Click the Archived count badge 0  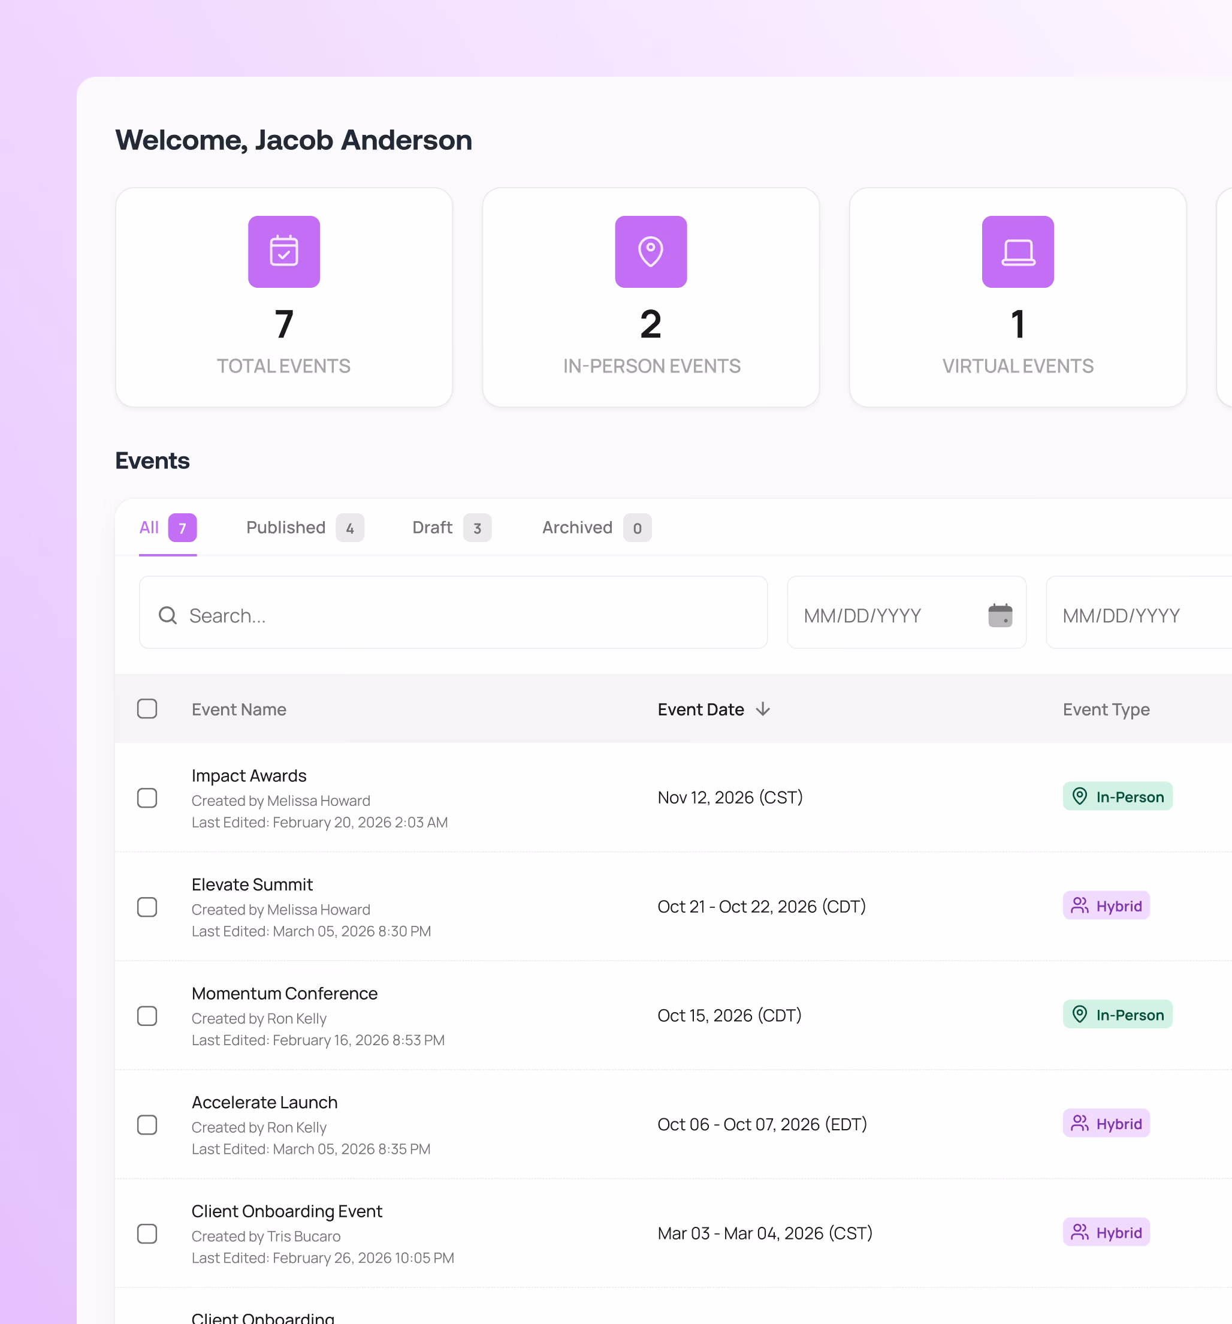click(x=637, y=528)
